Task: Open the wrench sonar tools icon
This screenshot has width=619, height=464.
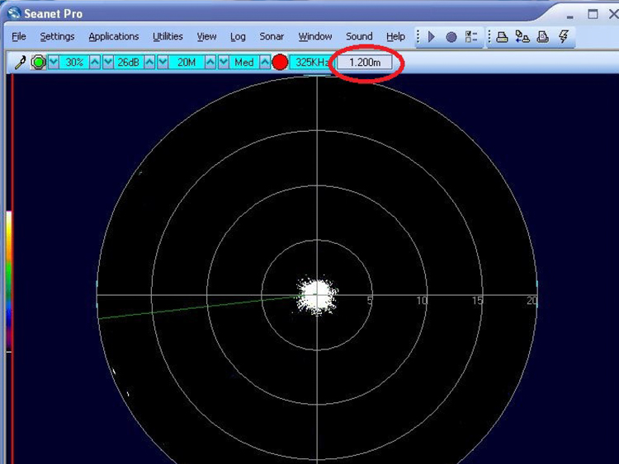Action: click(20, 63)
